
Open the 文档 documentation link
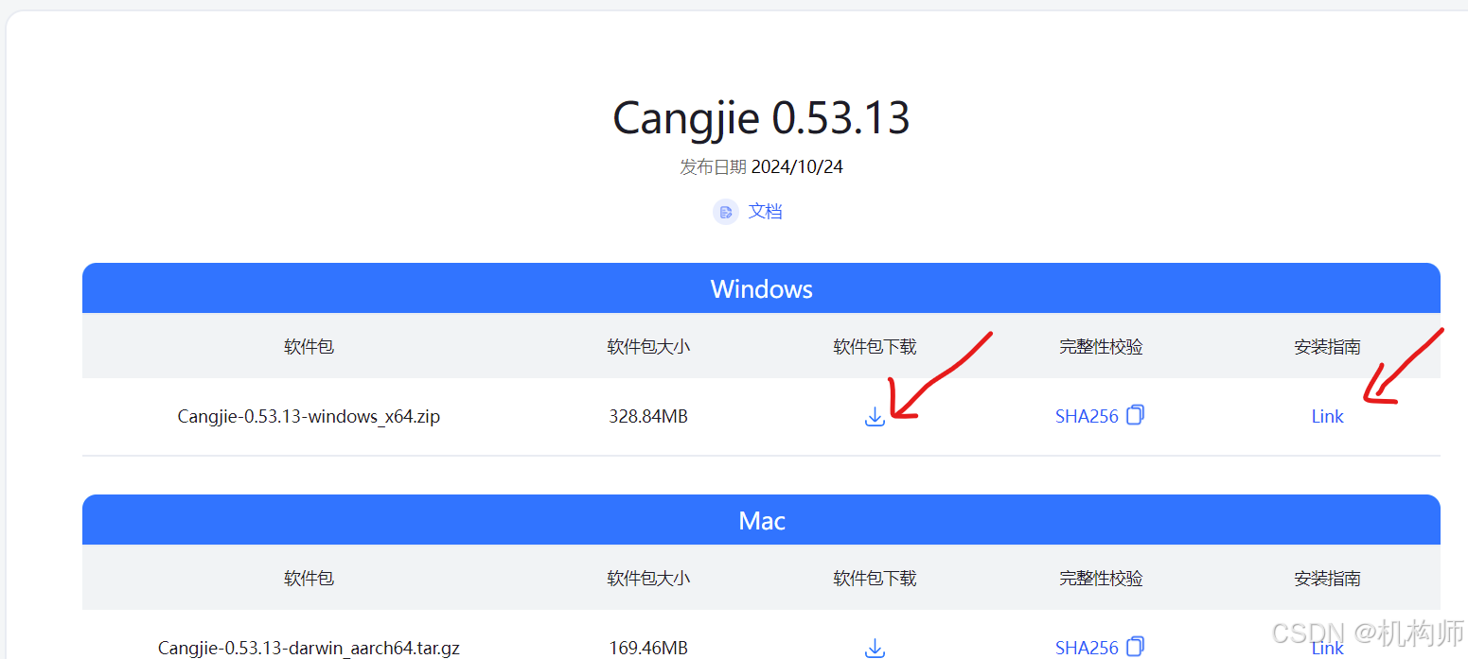(x=765, y=211)
